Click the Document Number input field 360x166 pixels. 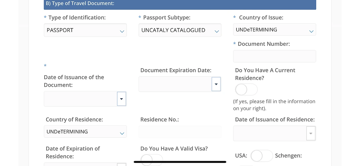coord(274,56)
